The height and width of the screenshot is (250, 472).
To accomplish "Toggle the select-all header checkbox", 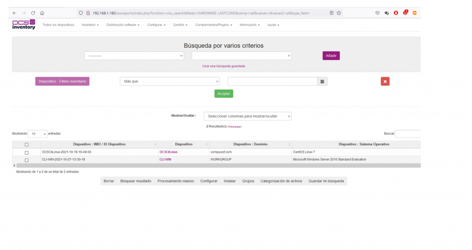I will (x=26, y=145).
